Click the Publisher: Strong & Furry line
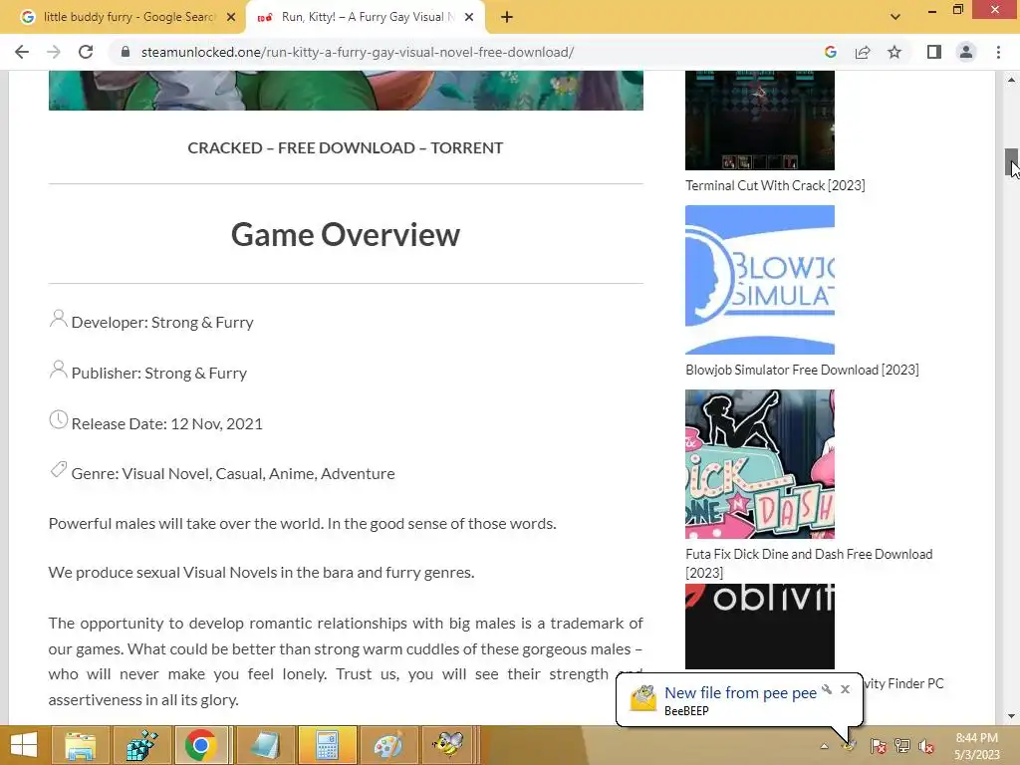1020x765 pixels. click(158, 373)
